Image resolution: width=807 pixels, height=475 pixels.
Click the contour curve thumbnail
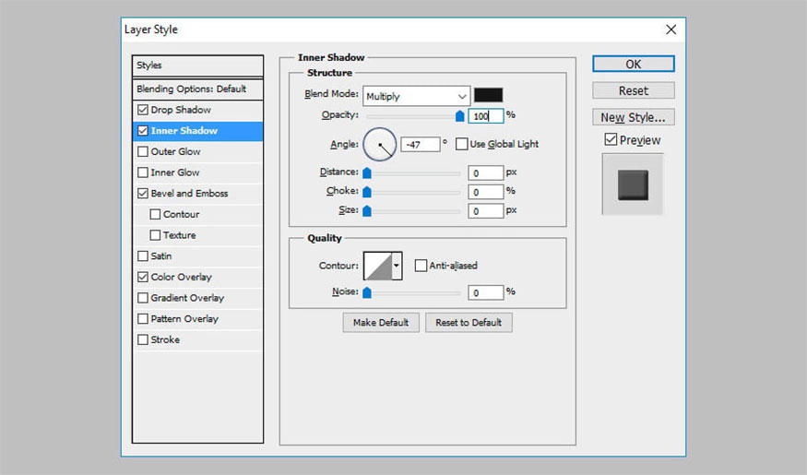(x=377, y=266)
